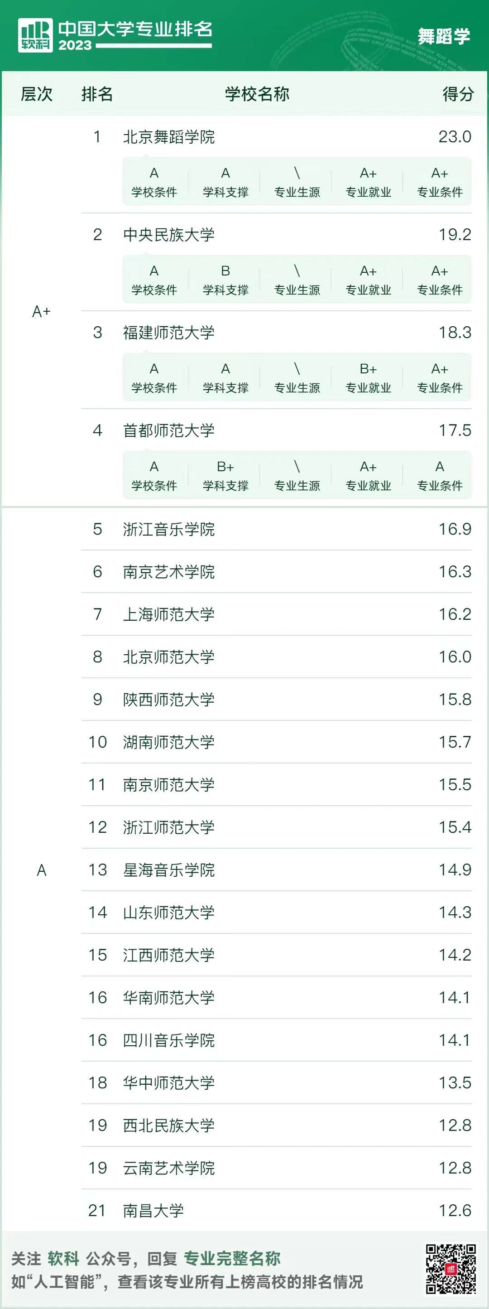Screen dimensions: 489x1309
Task: Click 福建师范大学 school name
Action: click(x=168, y=332)
